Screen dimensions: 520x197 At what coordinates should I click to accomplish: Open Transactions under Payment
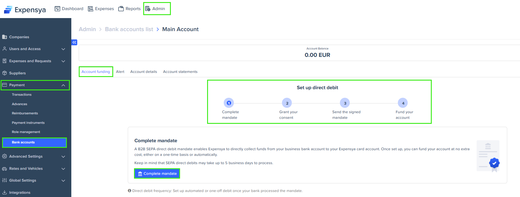pos(22,95)
